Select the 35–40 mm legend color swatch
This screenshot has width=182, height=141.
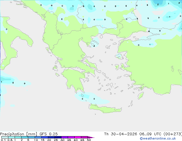click(x=71, y=137)
